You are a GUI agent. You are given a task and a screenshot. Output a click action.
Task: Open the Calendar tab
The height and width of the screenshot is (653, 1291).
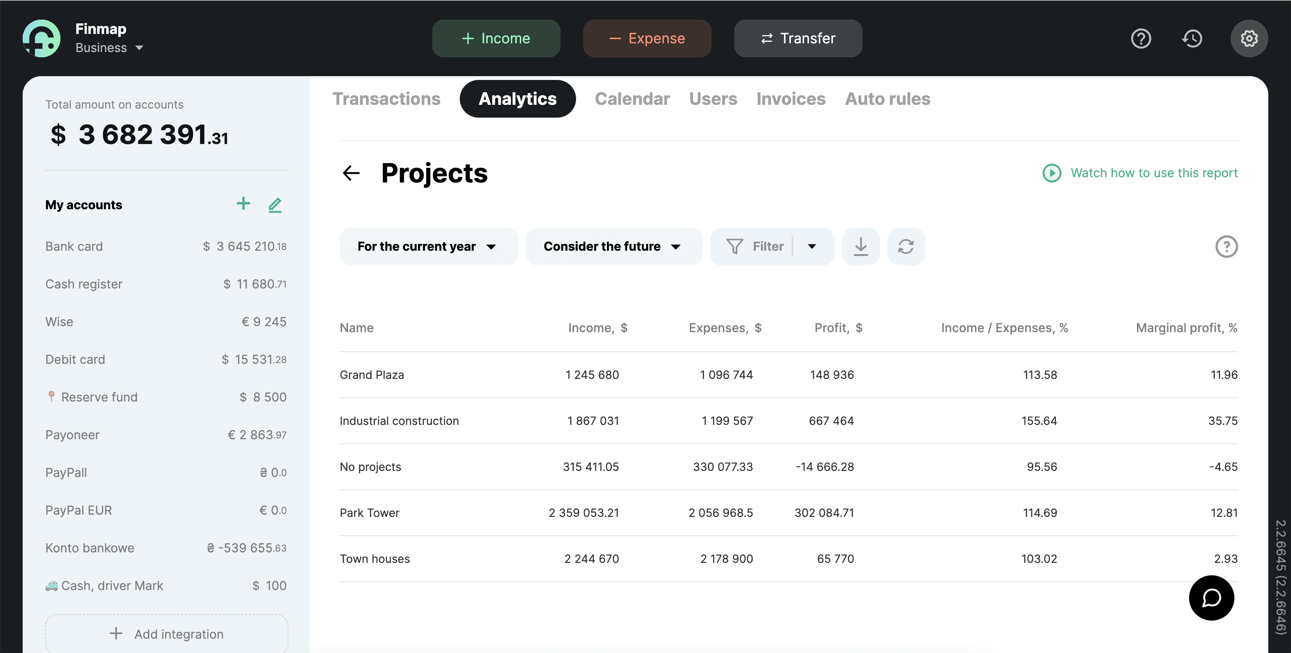(632, 98)
